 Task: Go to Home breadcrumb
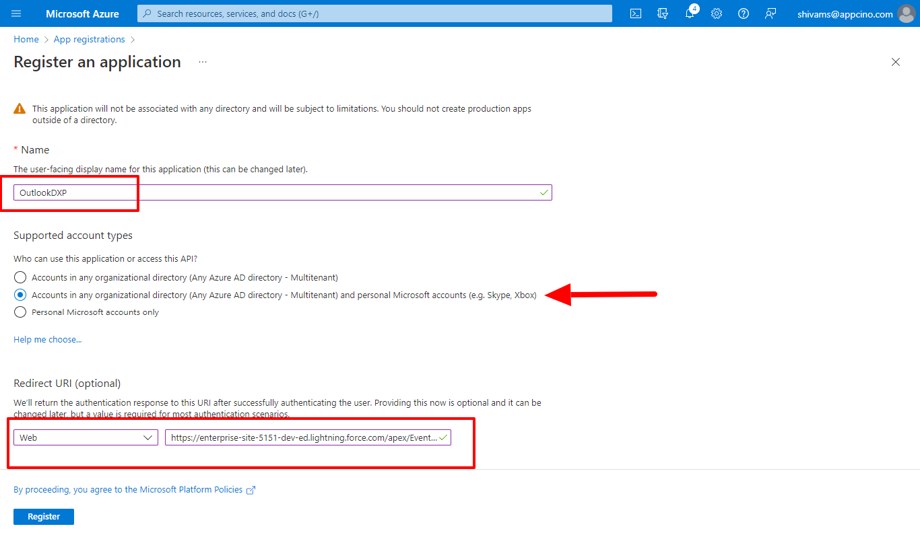(x=26, y=40)
